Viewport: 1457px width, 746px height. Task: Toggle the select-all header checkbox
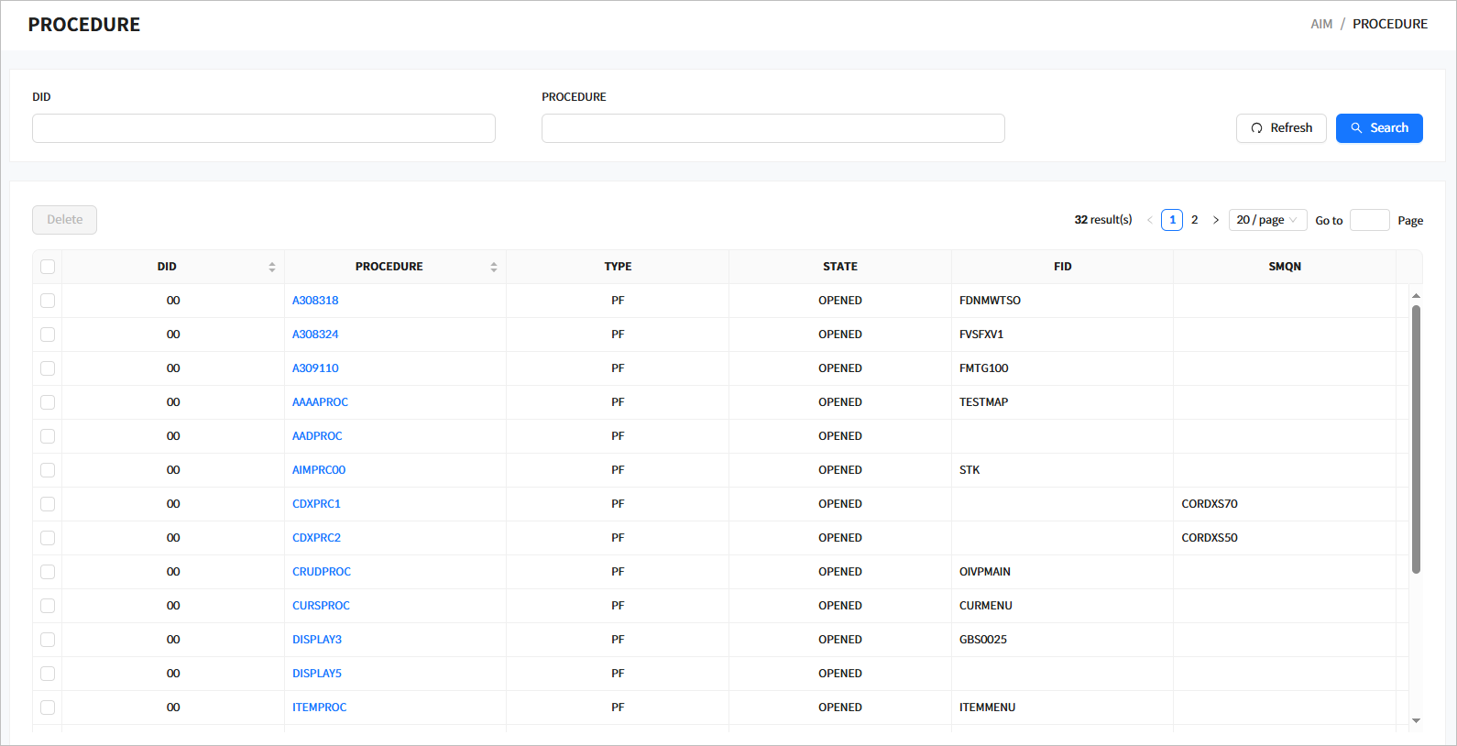[48, 267]
